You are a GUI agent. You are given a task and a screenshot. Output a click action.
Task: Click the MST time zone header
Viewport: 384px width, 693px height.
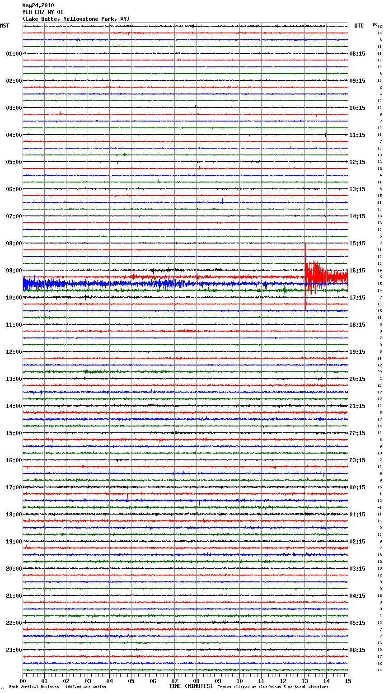tap(5, 26)
